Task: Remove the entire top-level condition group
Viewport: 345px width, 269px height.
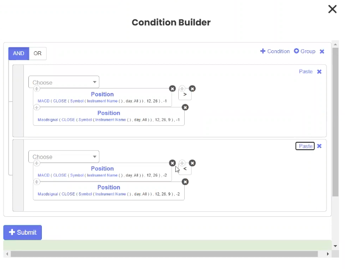Action: point(322,51)
